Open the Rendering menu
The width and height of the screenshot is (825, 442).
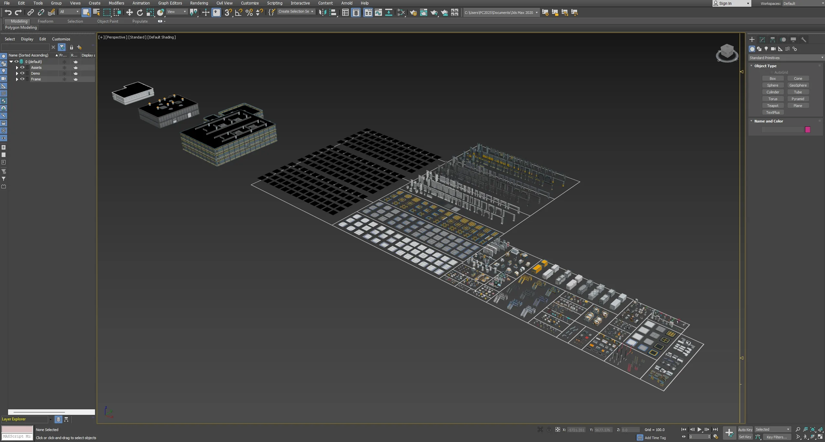point(199,3)
